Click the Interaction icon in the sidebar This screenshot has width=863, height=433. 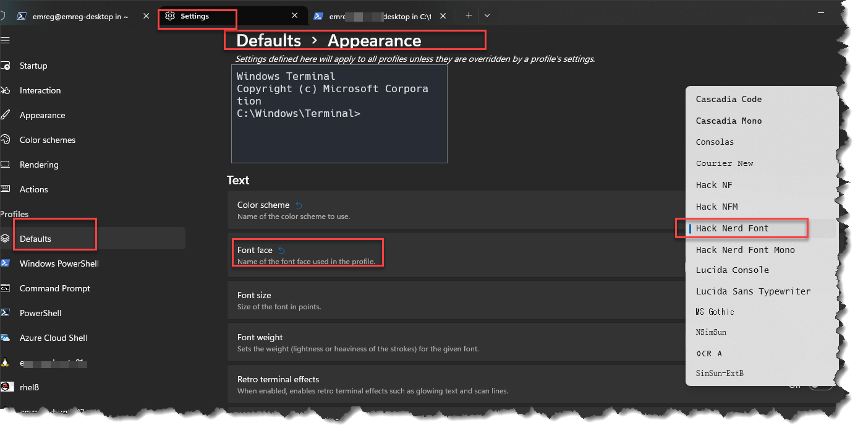(x=6, y=90)
